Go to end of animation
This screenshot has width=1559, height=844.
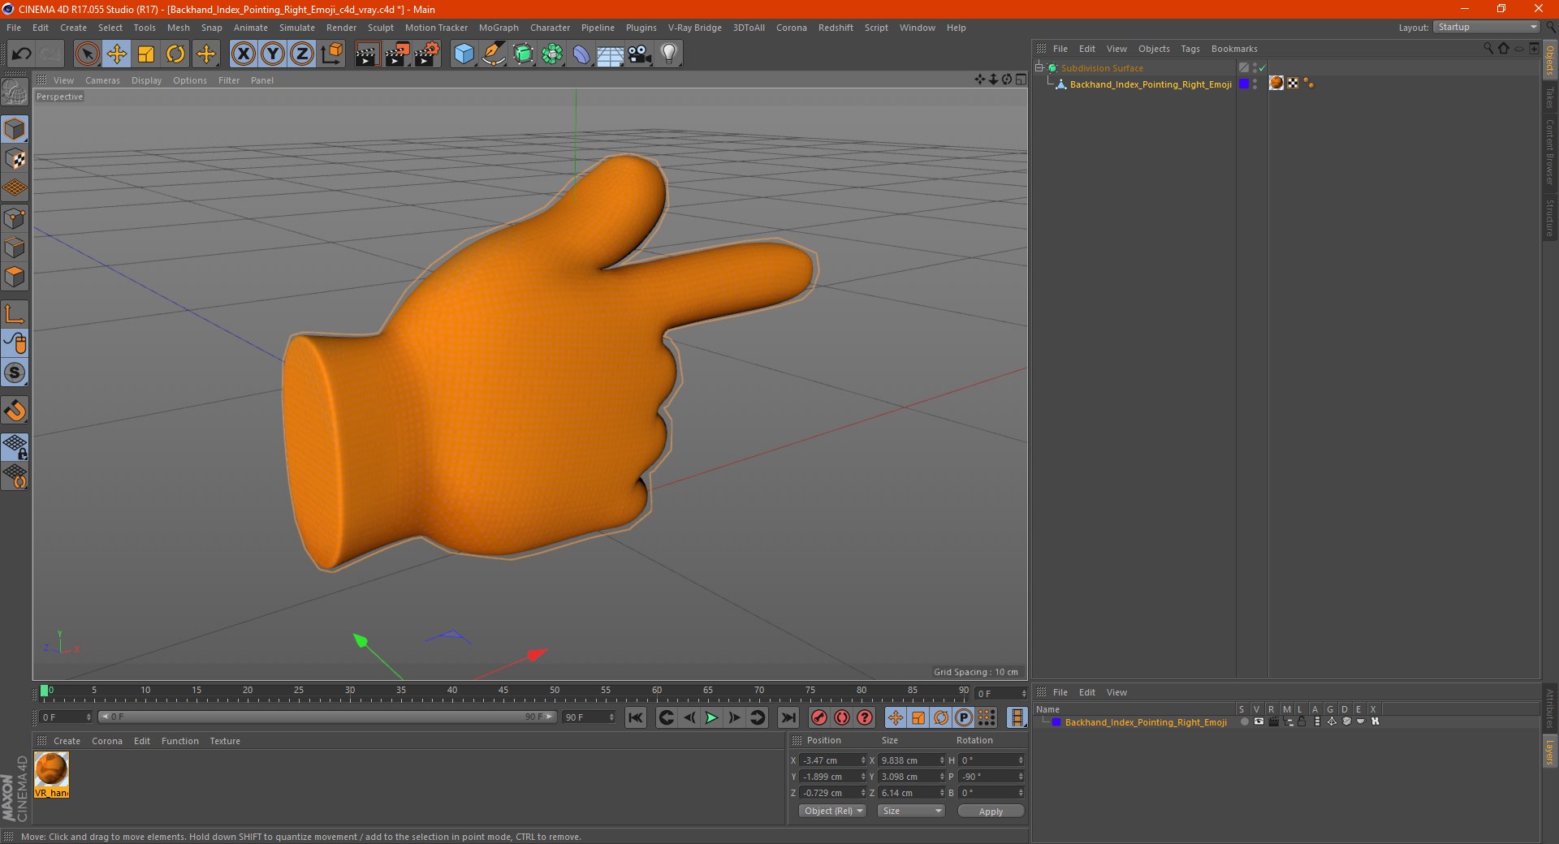point(788,717)
